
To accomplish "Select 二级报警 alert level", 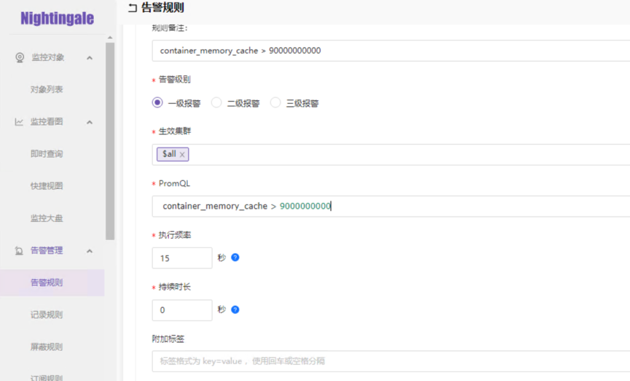I will [x=217, y=103].
